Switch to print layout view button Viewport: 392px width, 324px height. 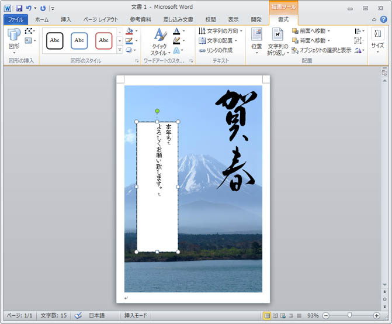267,316
